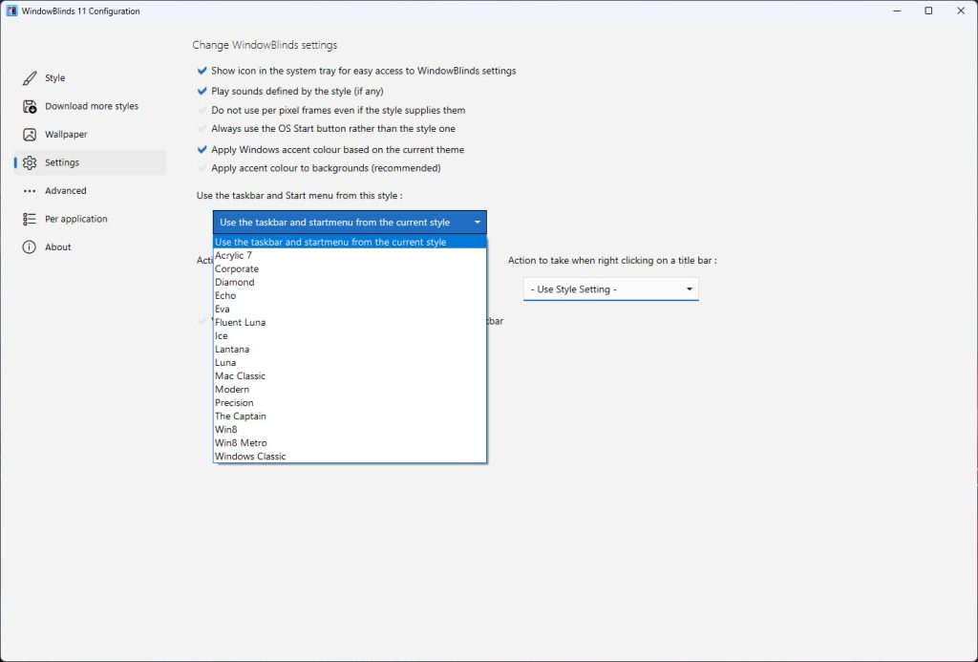Choose Echo style in the list
Image resolution: width=978 pixels, height=662 pixels.
[350, 296]
